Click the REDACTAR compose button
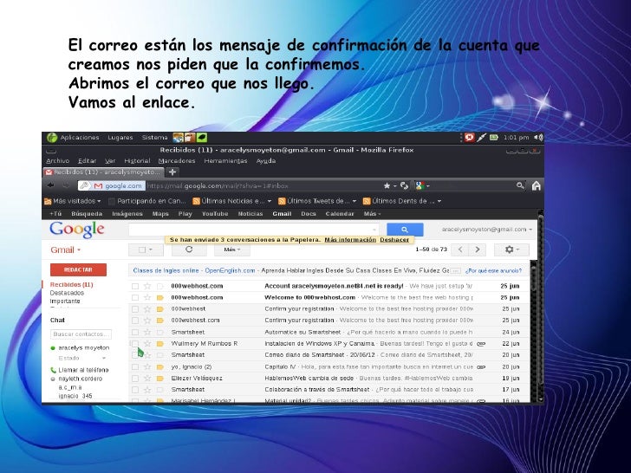The width and height of the screenshot is (631, 473). [79, 270]
